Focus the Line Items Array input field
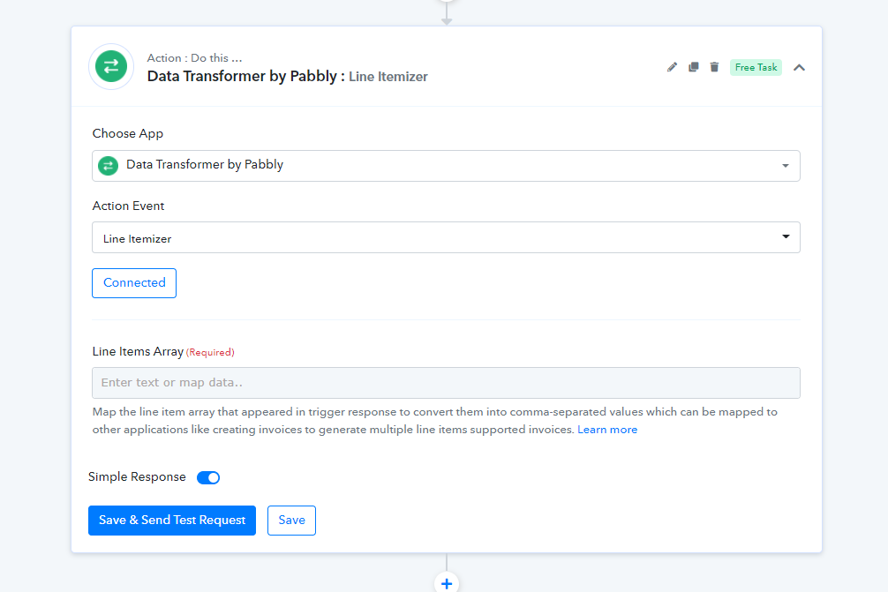The image size is (888, 592). 447,383
